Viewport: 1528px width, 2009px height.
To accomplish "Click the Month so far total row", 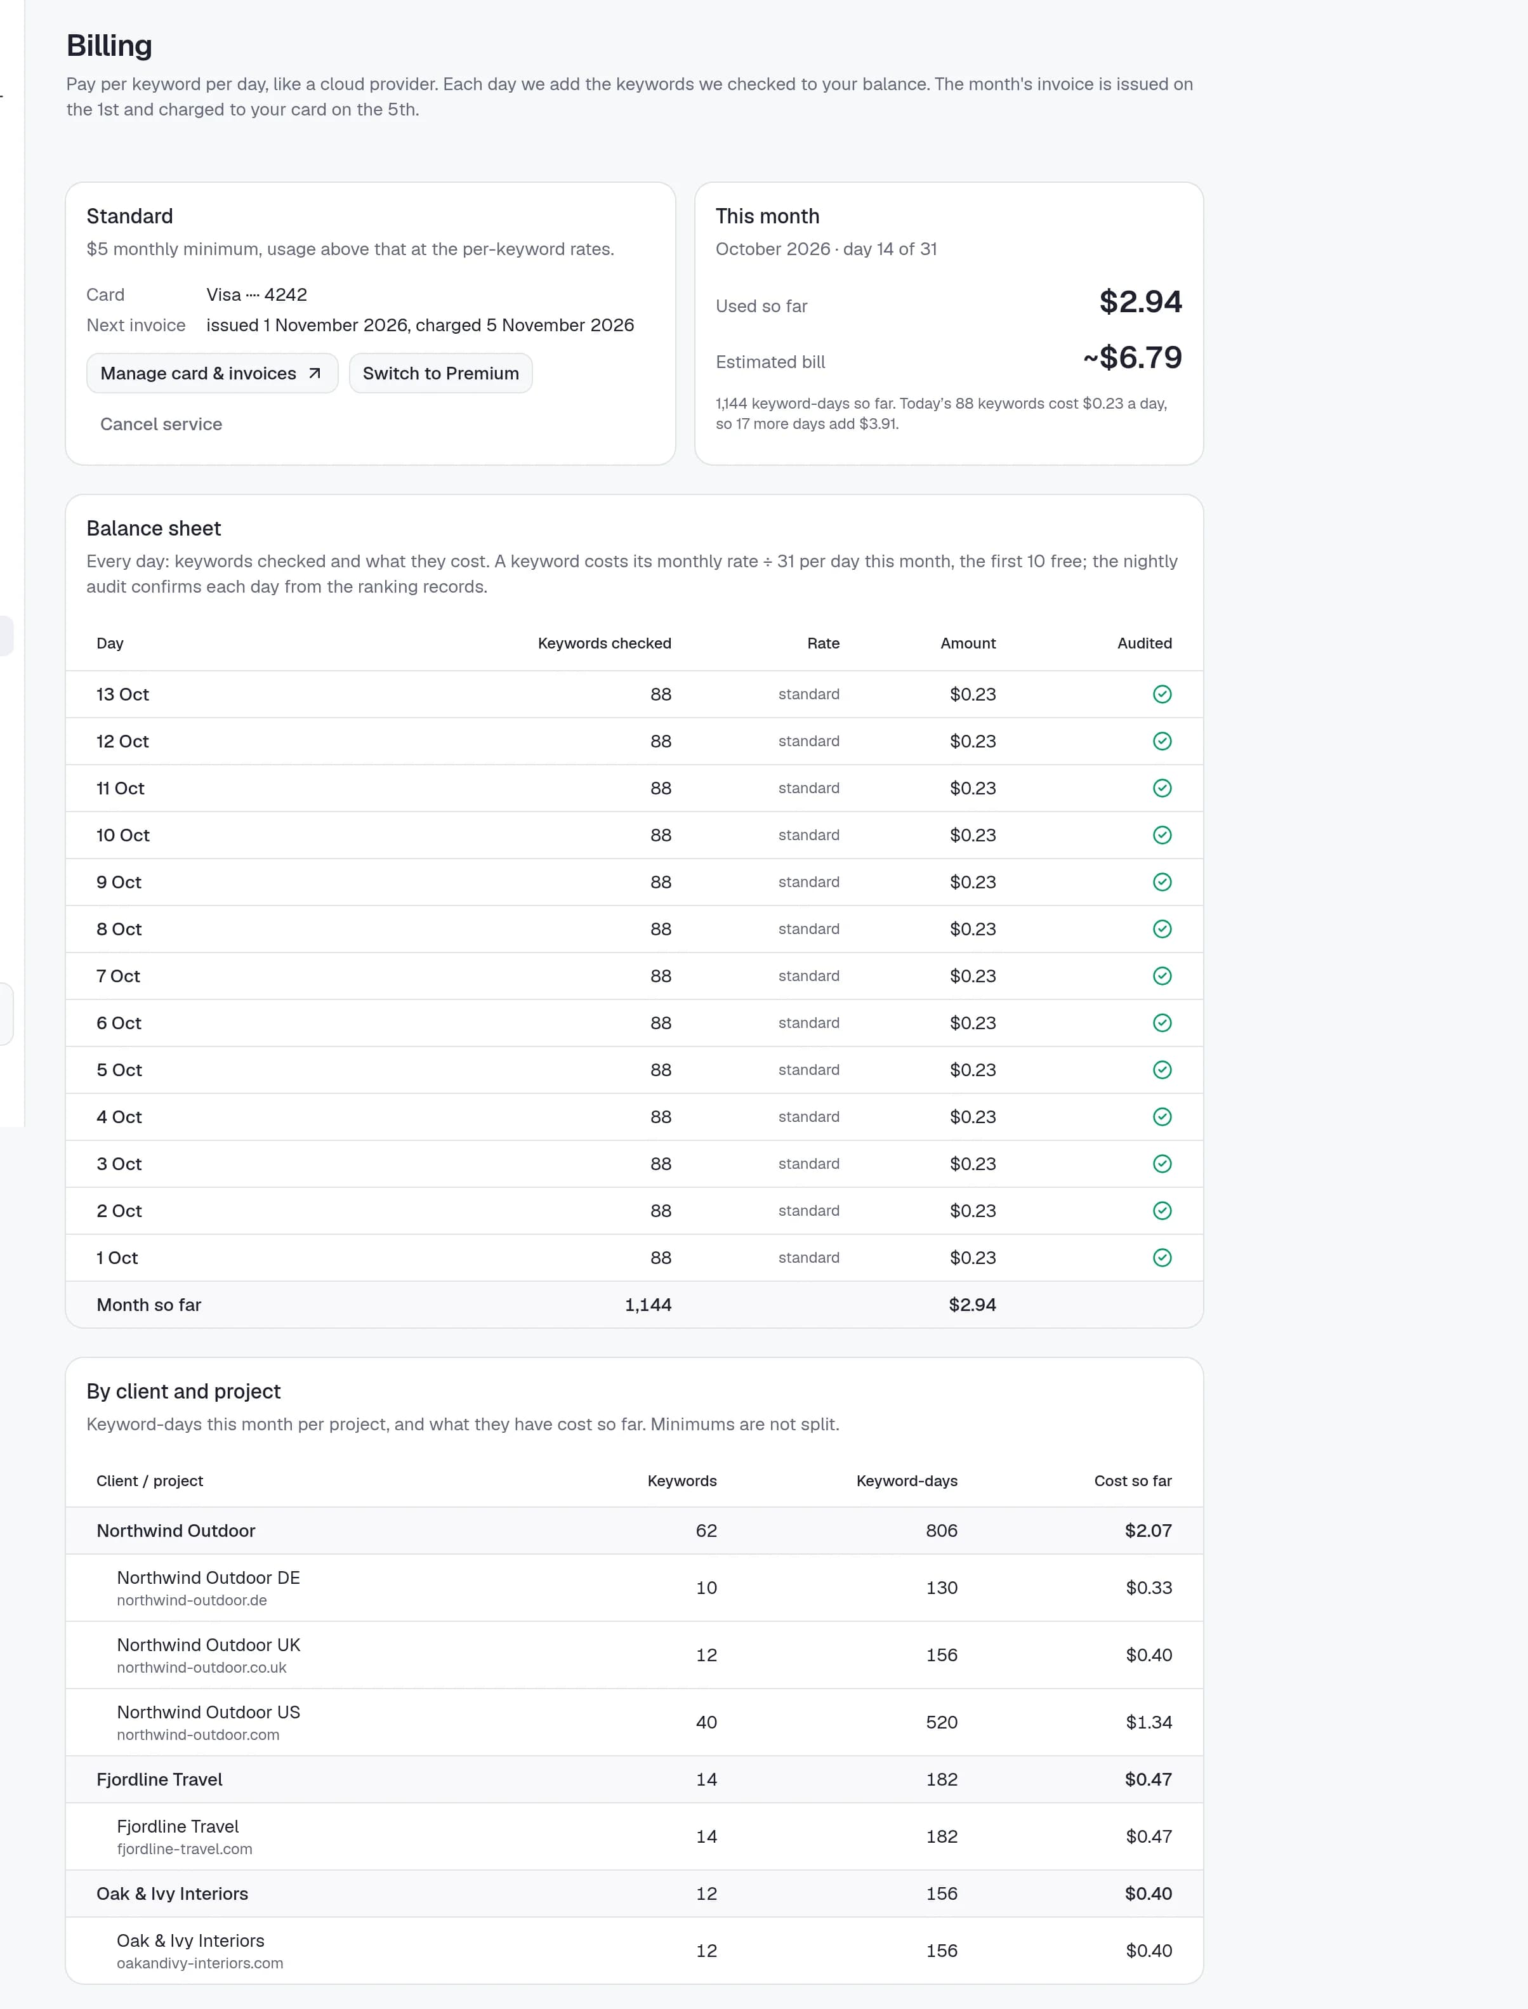I will 634,1304.
